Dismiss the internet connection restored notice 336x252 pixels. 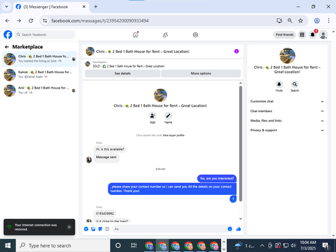pos(69,227)
